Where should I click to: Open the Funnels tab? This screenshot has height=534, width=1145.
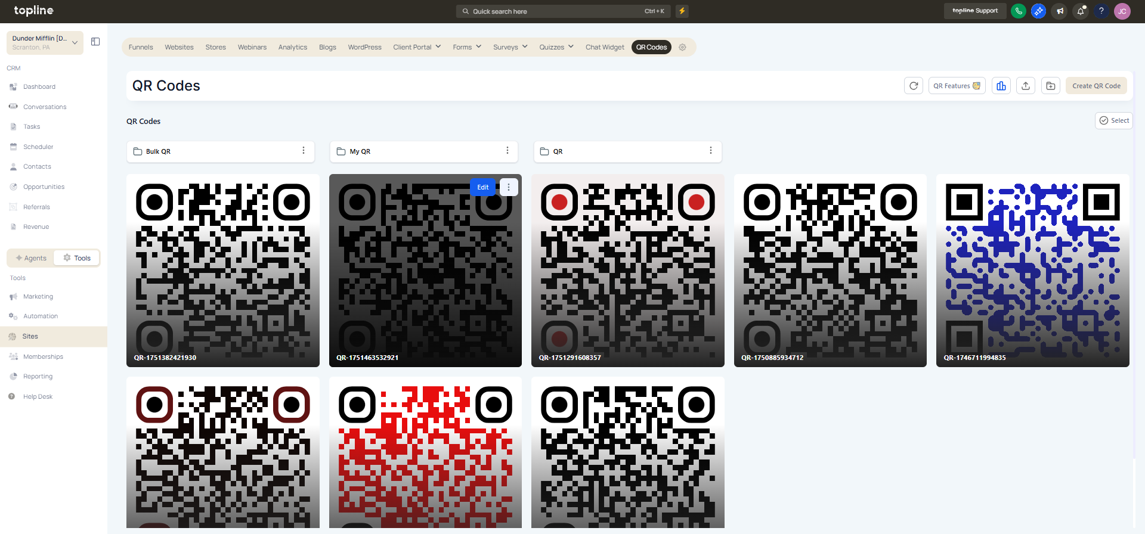pyautogui.click(x=141, y=47)
